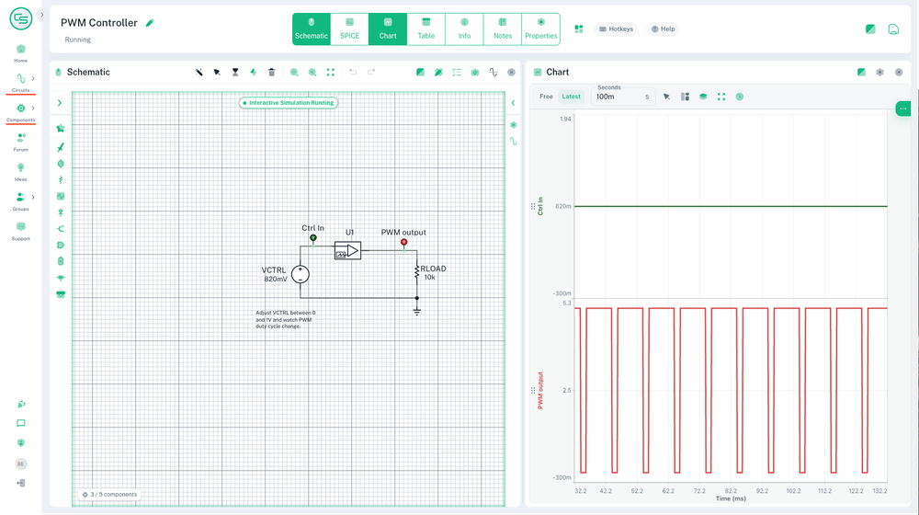Screen dimensions: 919x515
Task: Redo the schematic action
Action: 371,72
